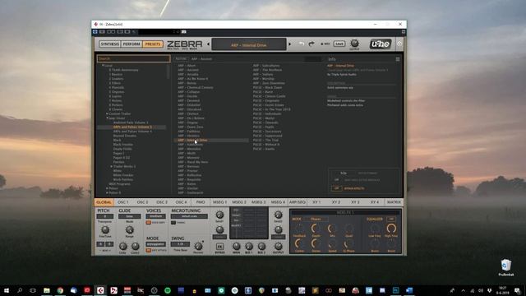
Task: Adjust the FineTune knob under Pitch
Action: [x=105, y=229]
